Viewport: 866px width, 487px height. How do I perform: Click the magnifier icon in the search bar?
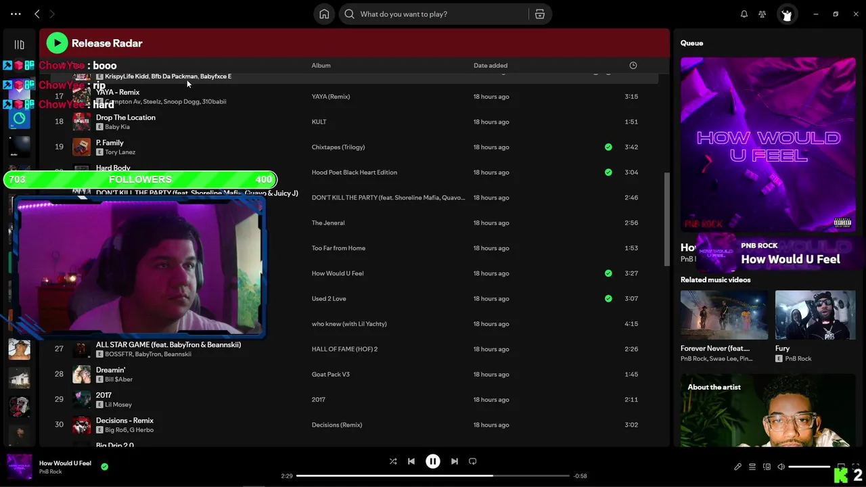tap(349, 14)
